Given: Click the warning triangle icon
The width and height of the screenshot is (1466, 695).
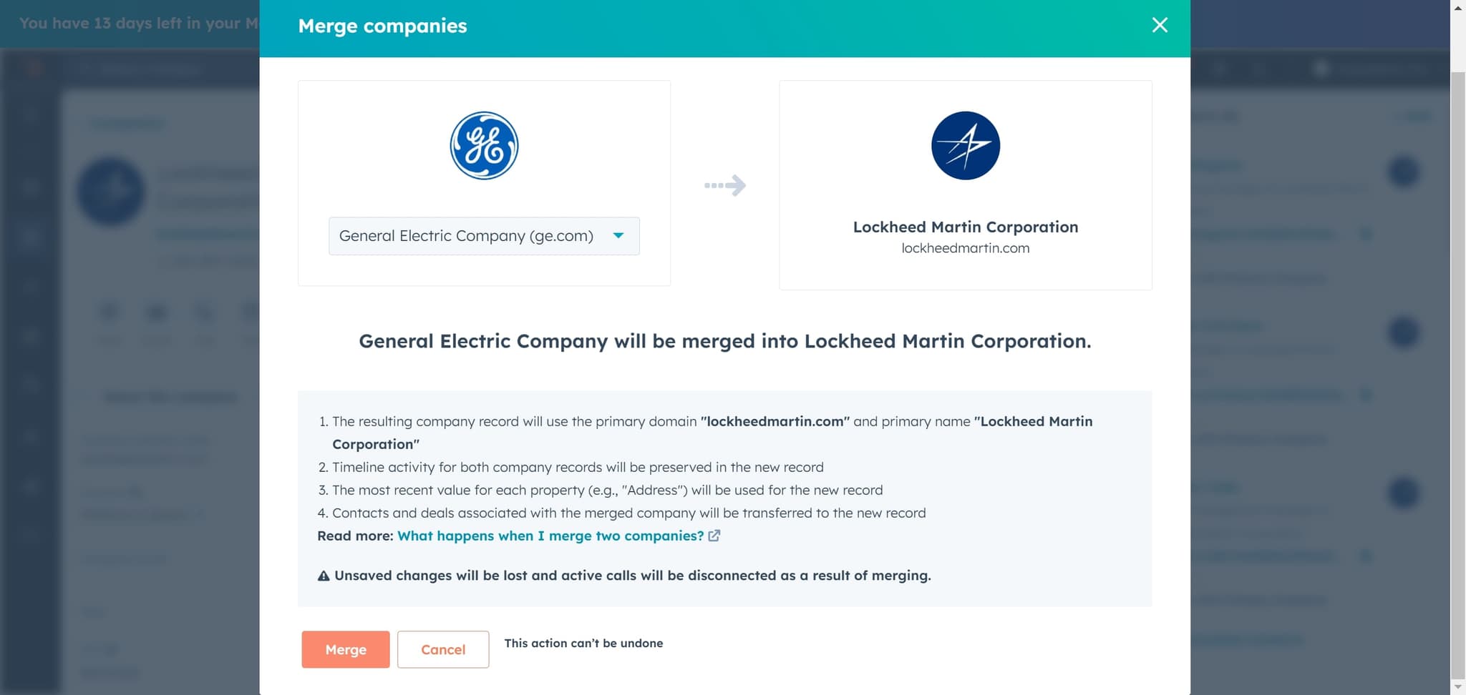Looking at the screenshot, I should [324, 576].
